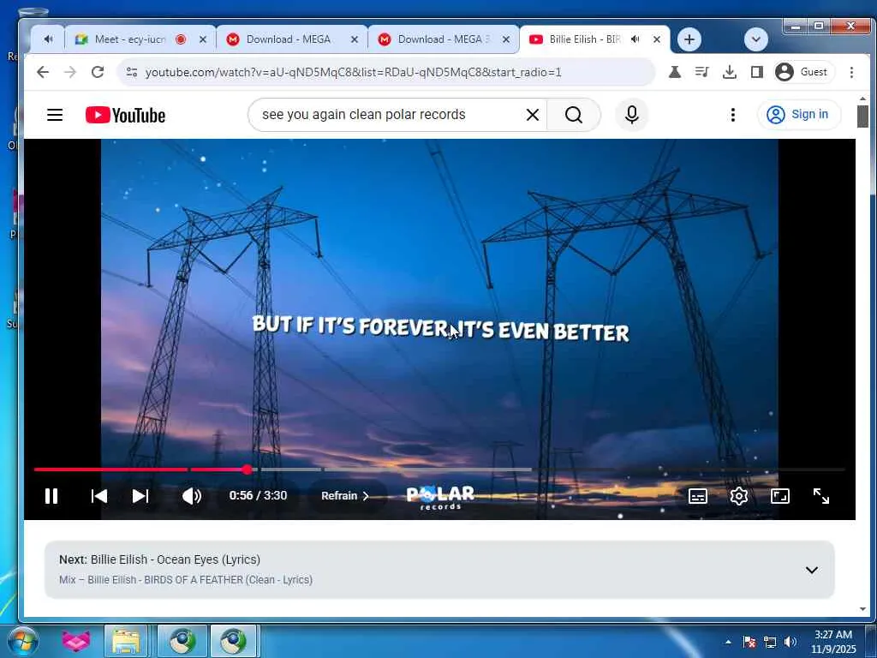Open the system volume tray icon
Viewport: 877px width, 658px height.
point(790,643)
